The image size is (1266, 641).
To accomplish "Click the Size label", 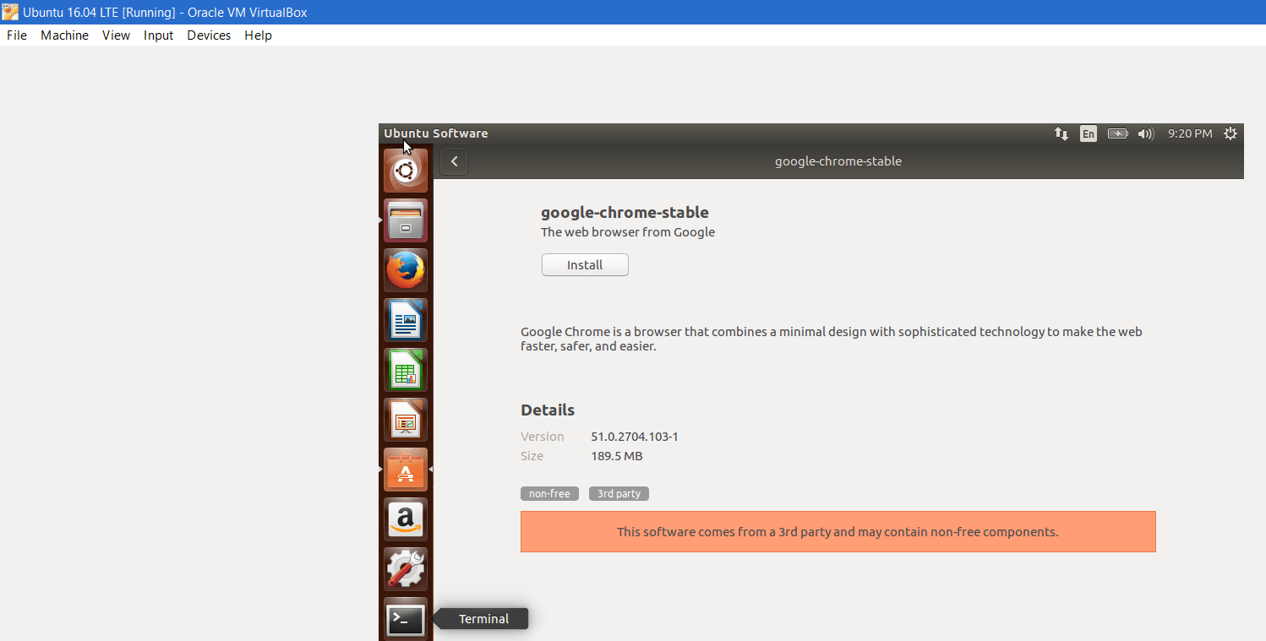I will [532, 456].
